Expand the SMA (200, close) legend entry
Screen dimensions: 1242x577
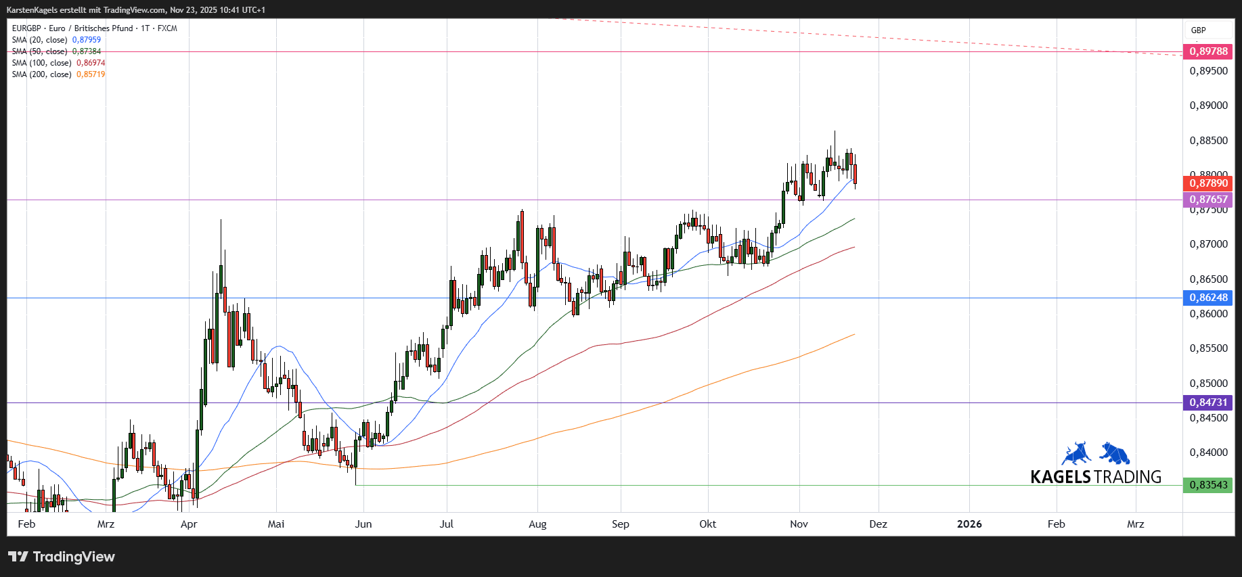coord(42,74)
